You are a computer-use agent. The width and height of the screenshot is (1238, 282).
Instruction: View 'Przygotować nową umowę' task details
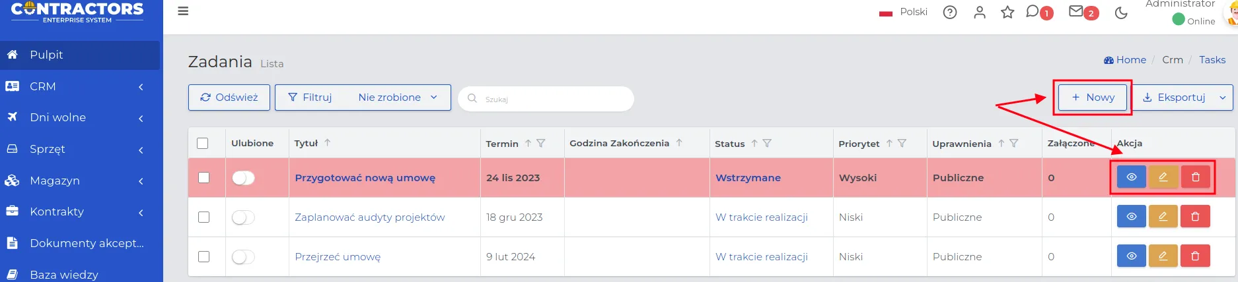[1132, 177]
